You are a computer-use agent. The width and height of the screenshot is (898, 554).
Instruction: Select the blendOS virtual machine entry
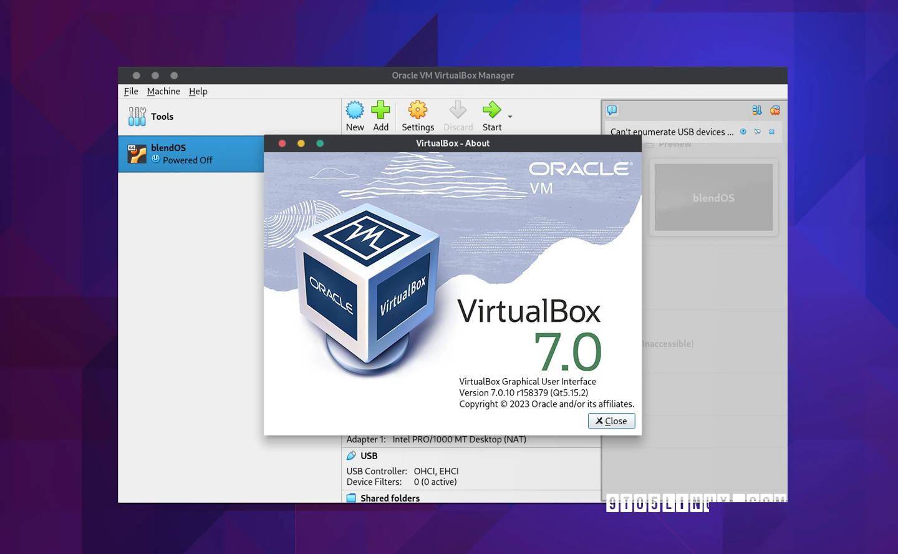click(x=191, y=153)
